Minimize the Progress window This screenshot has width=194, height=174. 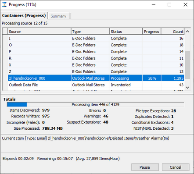click(x=154, y=5)
